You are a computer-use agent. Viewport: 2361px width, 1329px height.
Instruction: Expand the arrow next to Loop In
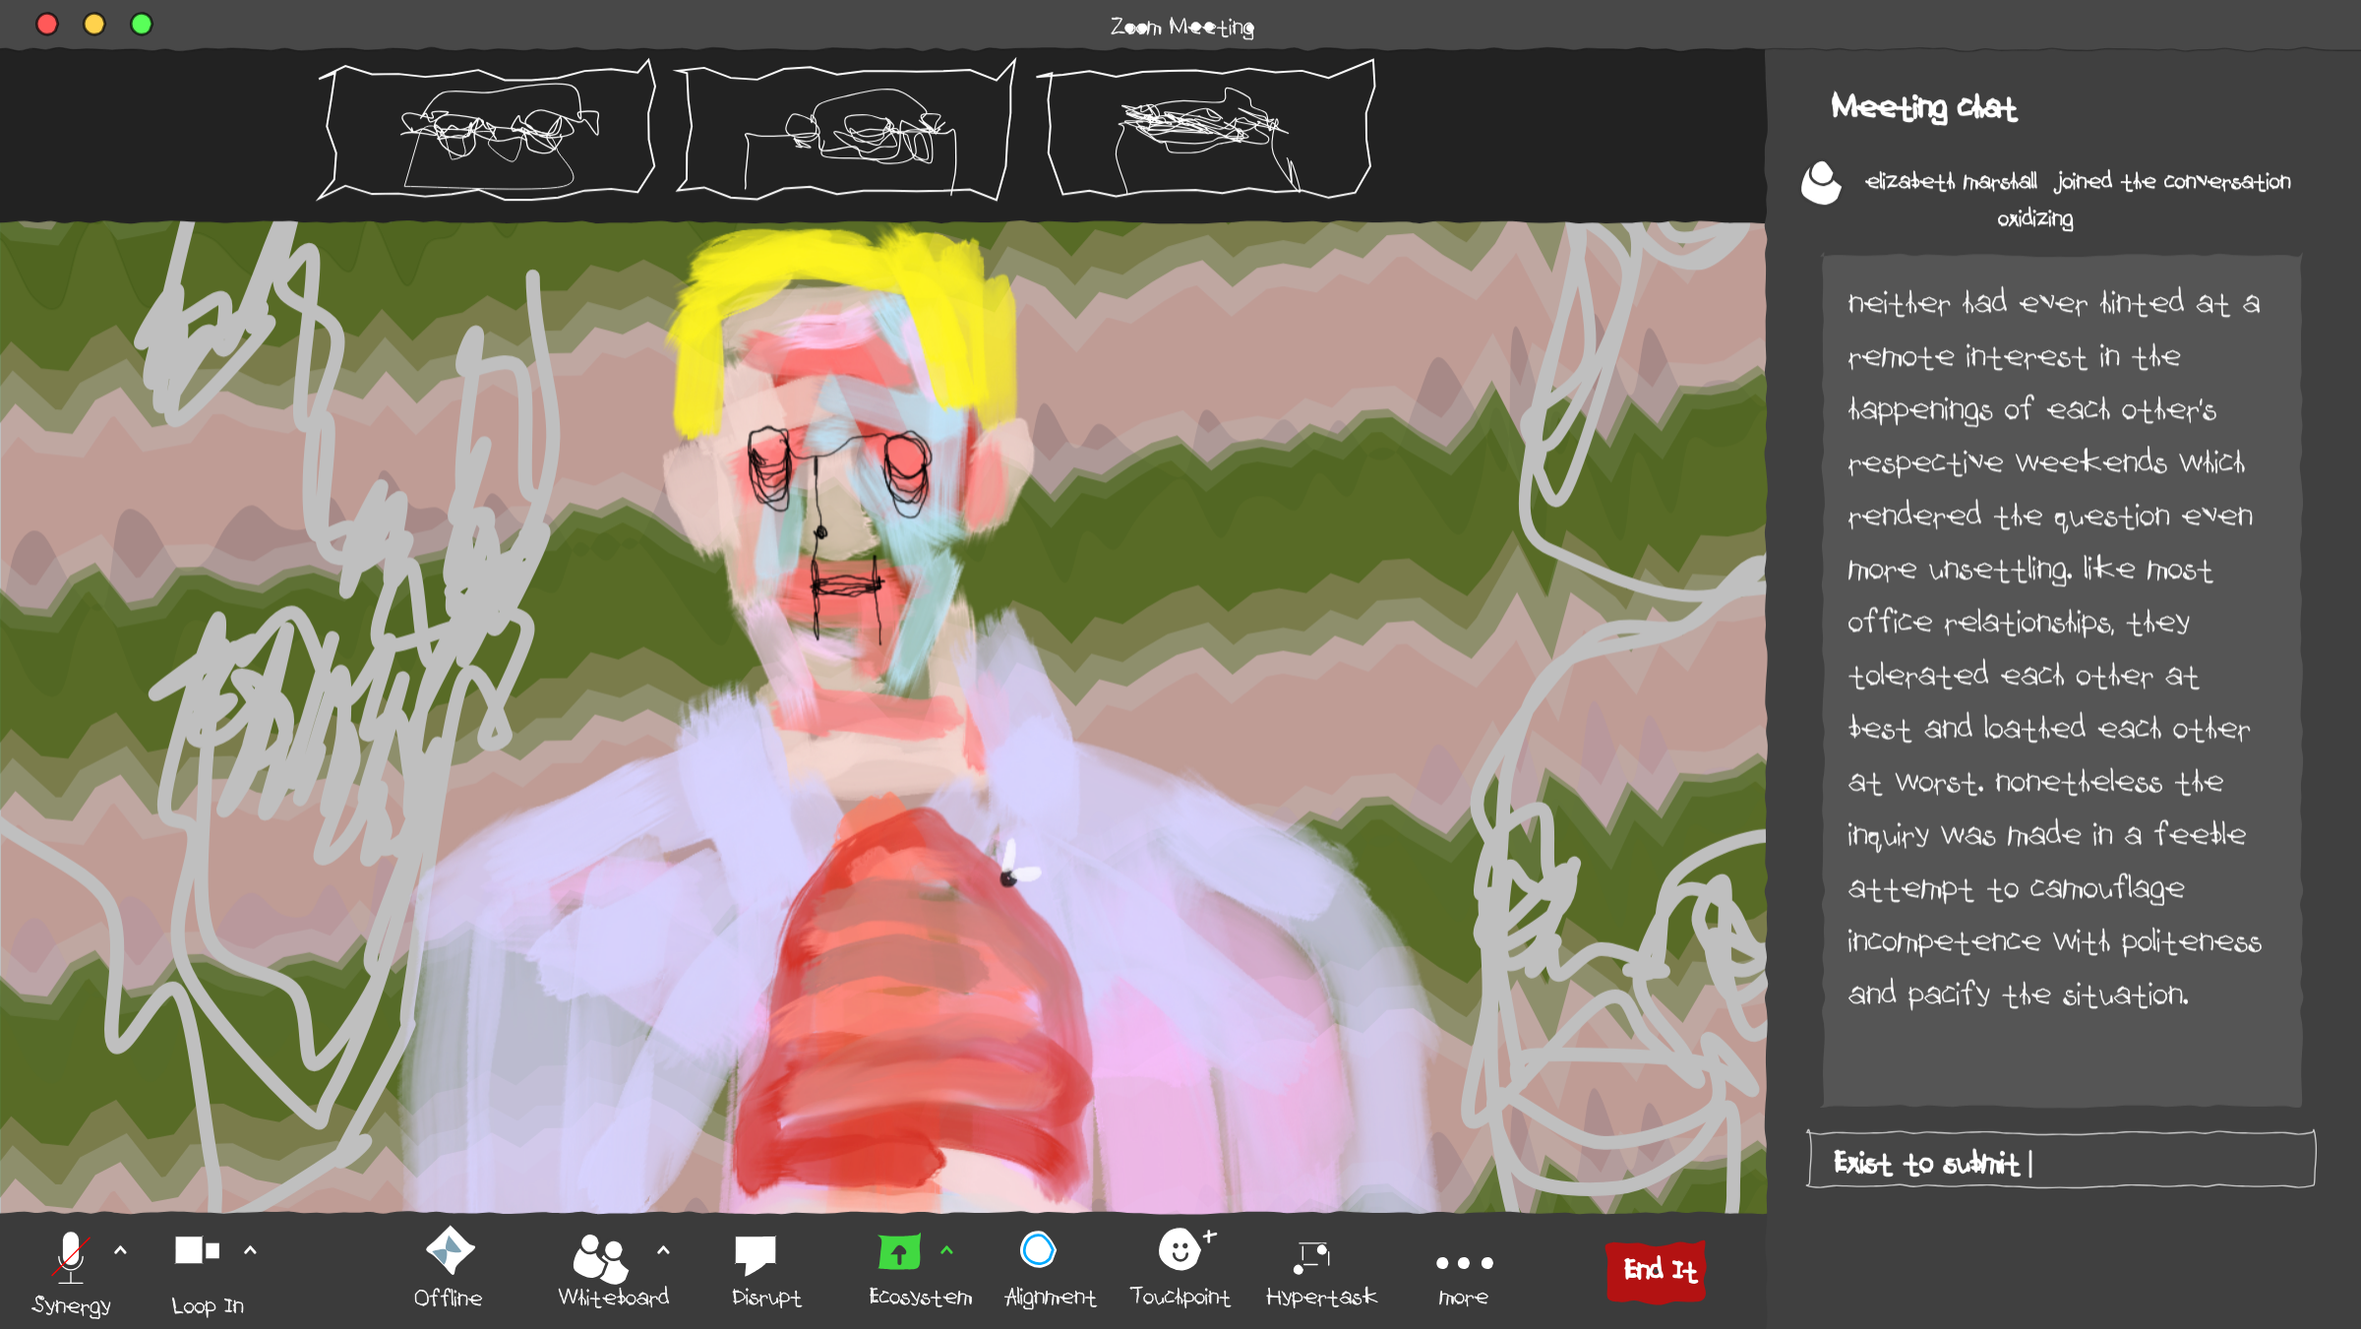[250, 1250]
